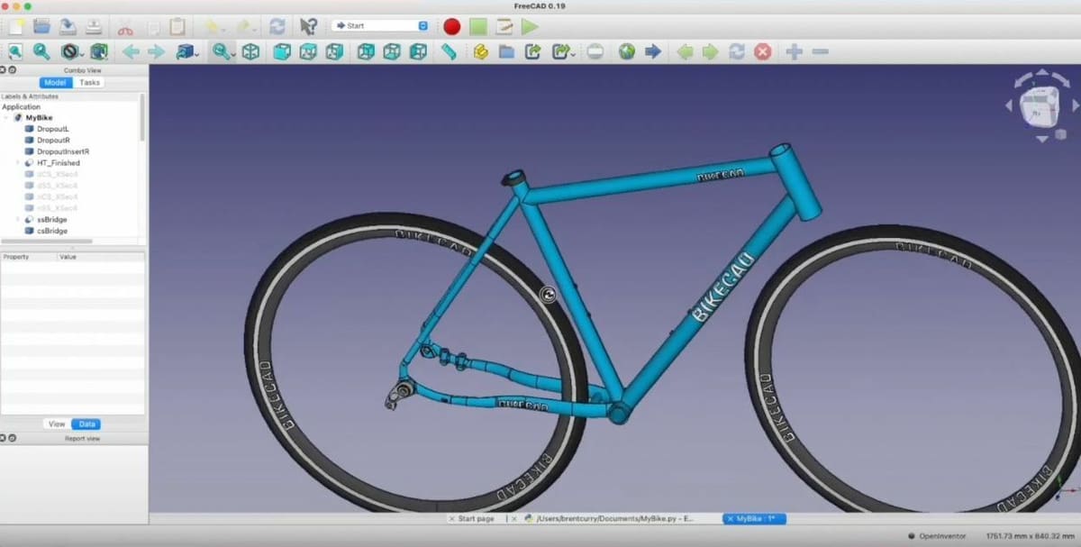Set rear view cube icon
Viewport: 1081px width, 547px height.
coord(366,51)
